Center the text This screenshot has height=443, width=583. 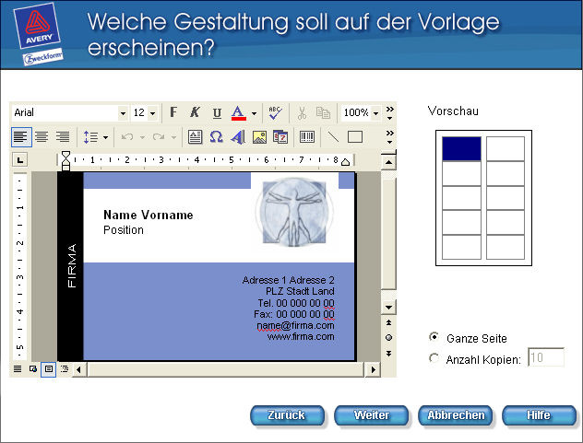42,137
